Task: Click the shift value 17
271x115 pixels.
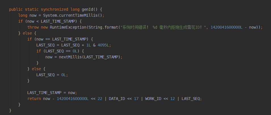Action: coord(136,99)
